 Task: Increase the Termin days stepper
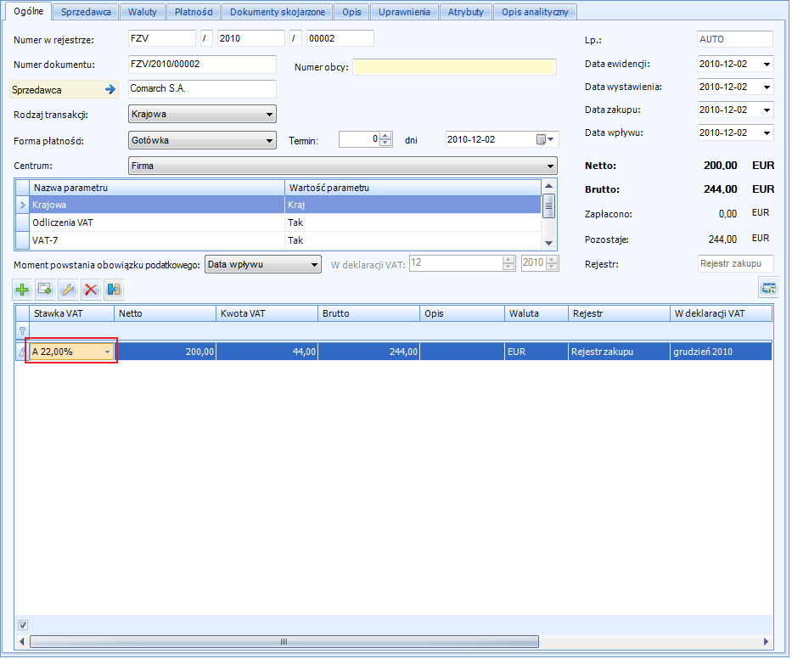click(x=386, y=135)
